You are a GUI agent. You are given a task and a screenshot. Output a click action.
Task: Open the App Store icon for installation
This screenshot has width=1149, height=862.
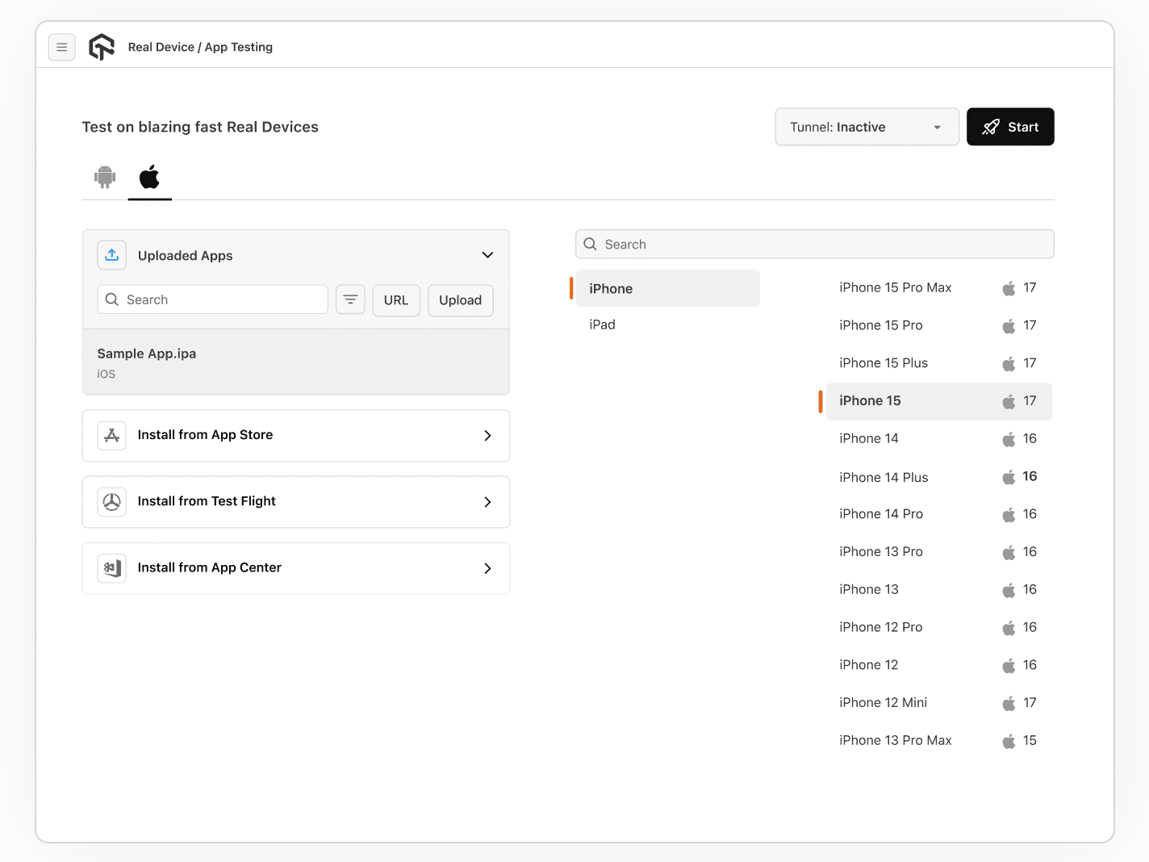111,435
